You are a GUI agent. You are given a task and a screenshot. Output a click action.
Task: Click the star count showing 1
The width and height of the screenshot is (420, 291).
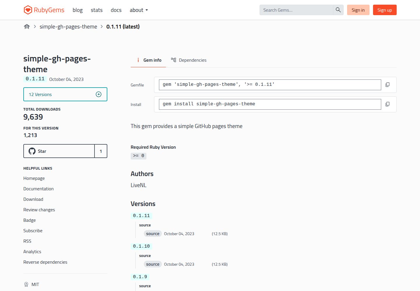[101, 151]
